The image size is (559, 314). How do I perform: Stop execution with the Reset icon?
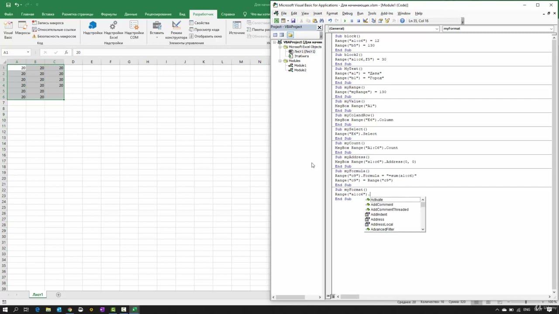pos(359,21)
